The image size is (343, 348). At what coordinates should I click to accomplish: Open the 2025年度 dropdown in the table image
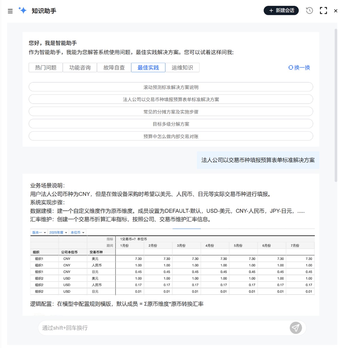pos(58,233)
